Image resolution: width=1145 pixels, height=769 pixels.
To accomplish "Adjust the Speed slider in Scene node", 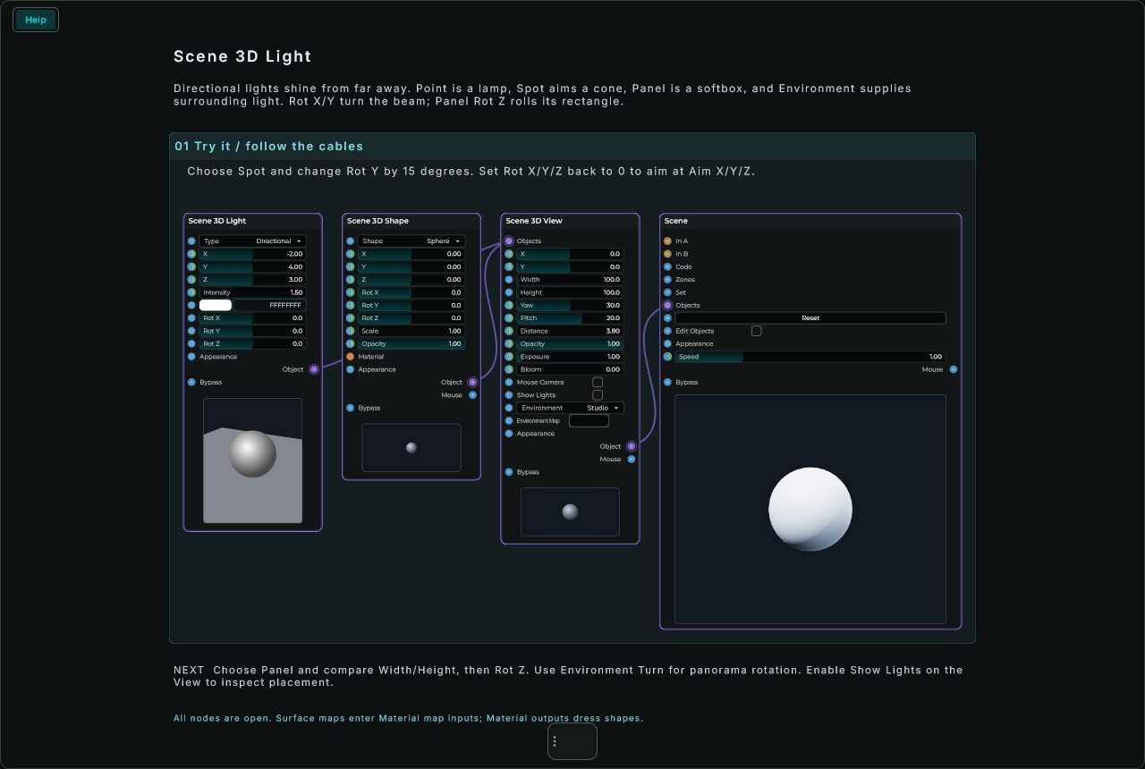I will click(810, 357).
